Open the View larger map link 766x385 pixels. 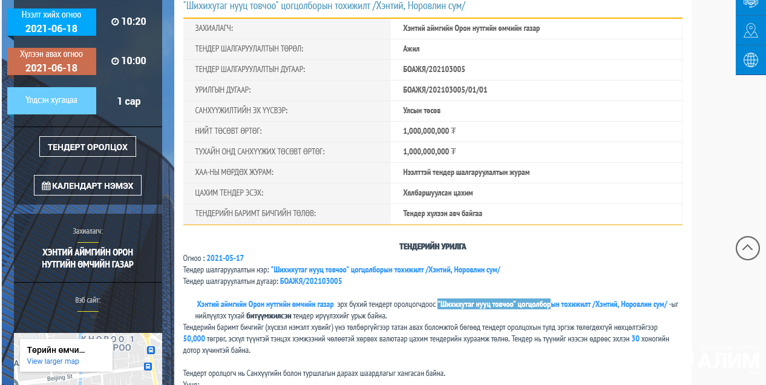[53, 361]
